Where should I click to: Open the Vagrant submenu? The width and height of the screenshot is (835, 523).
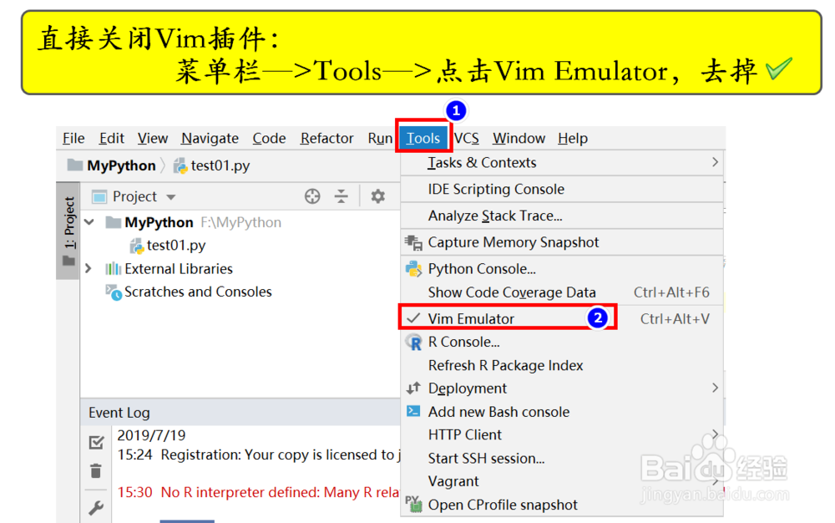pyautogui.click(x=562, y=481)
